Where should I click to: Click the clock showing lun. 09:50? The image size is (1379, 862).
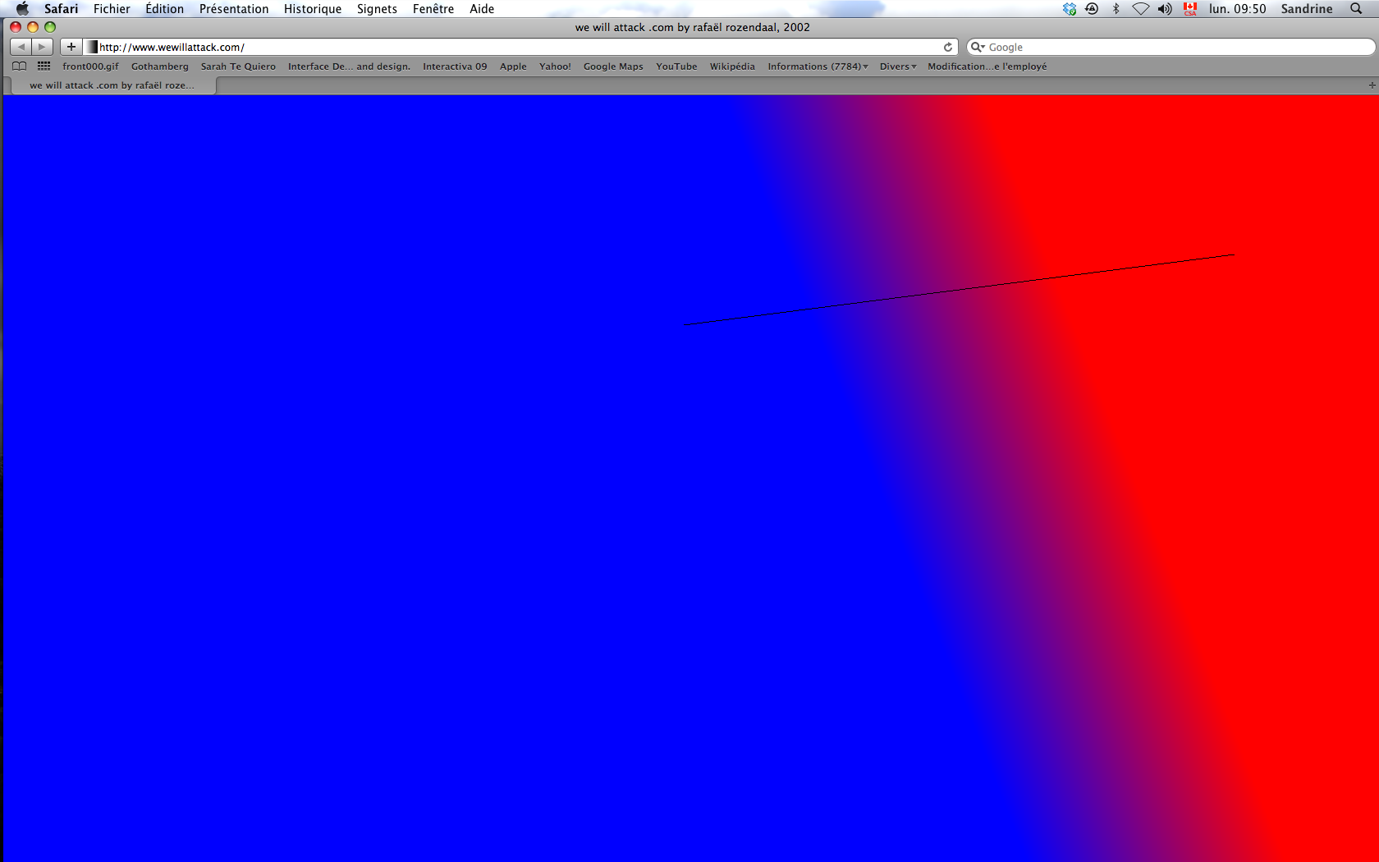click(1237, 9)
